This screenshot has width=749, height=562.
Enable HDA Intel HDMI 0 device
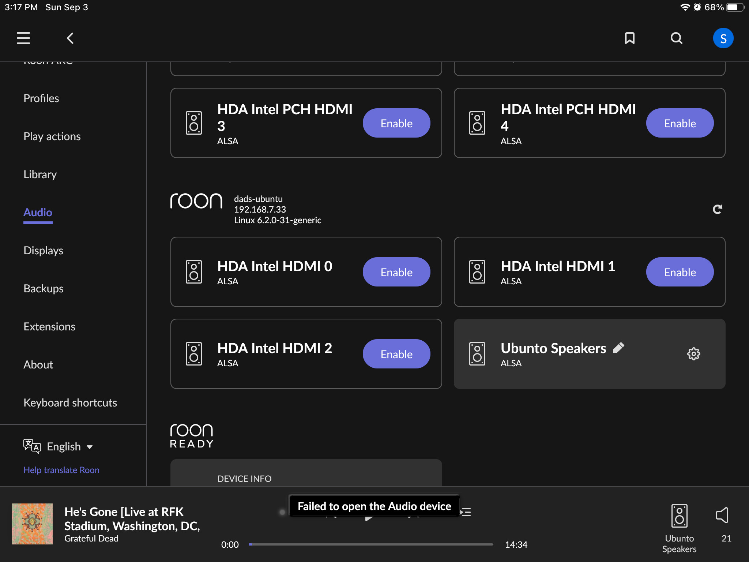pyautogui.click(x=396, y=272)
